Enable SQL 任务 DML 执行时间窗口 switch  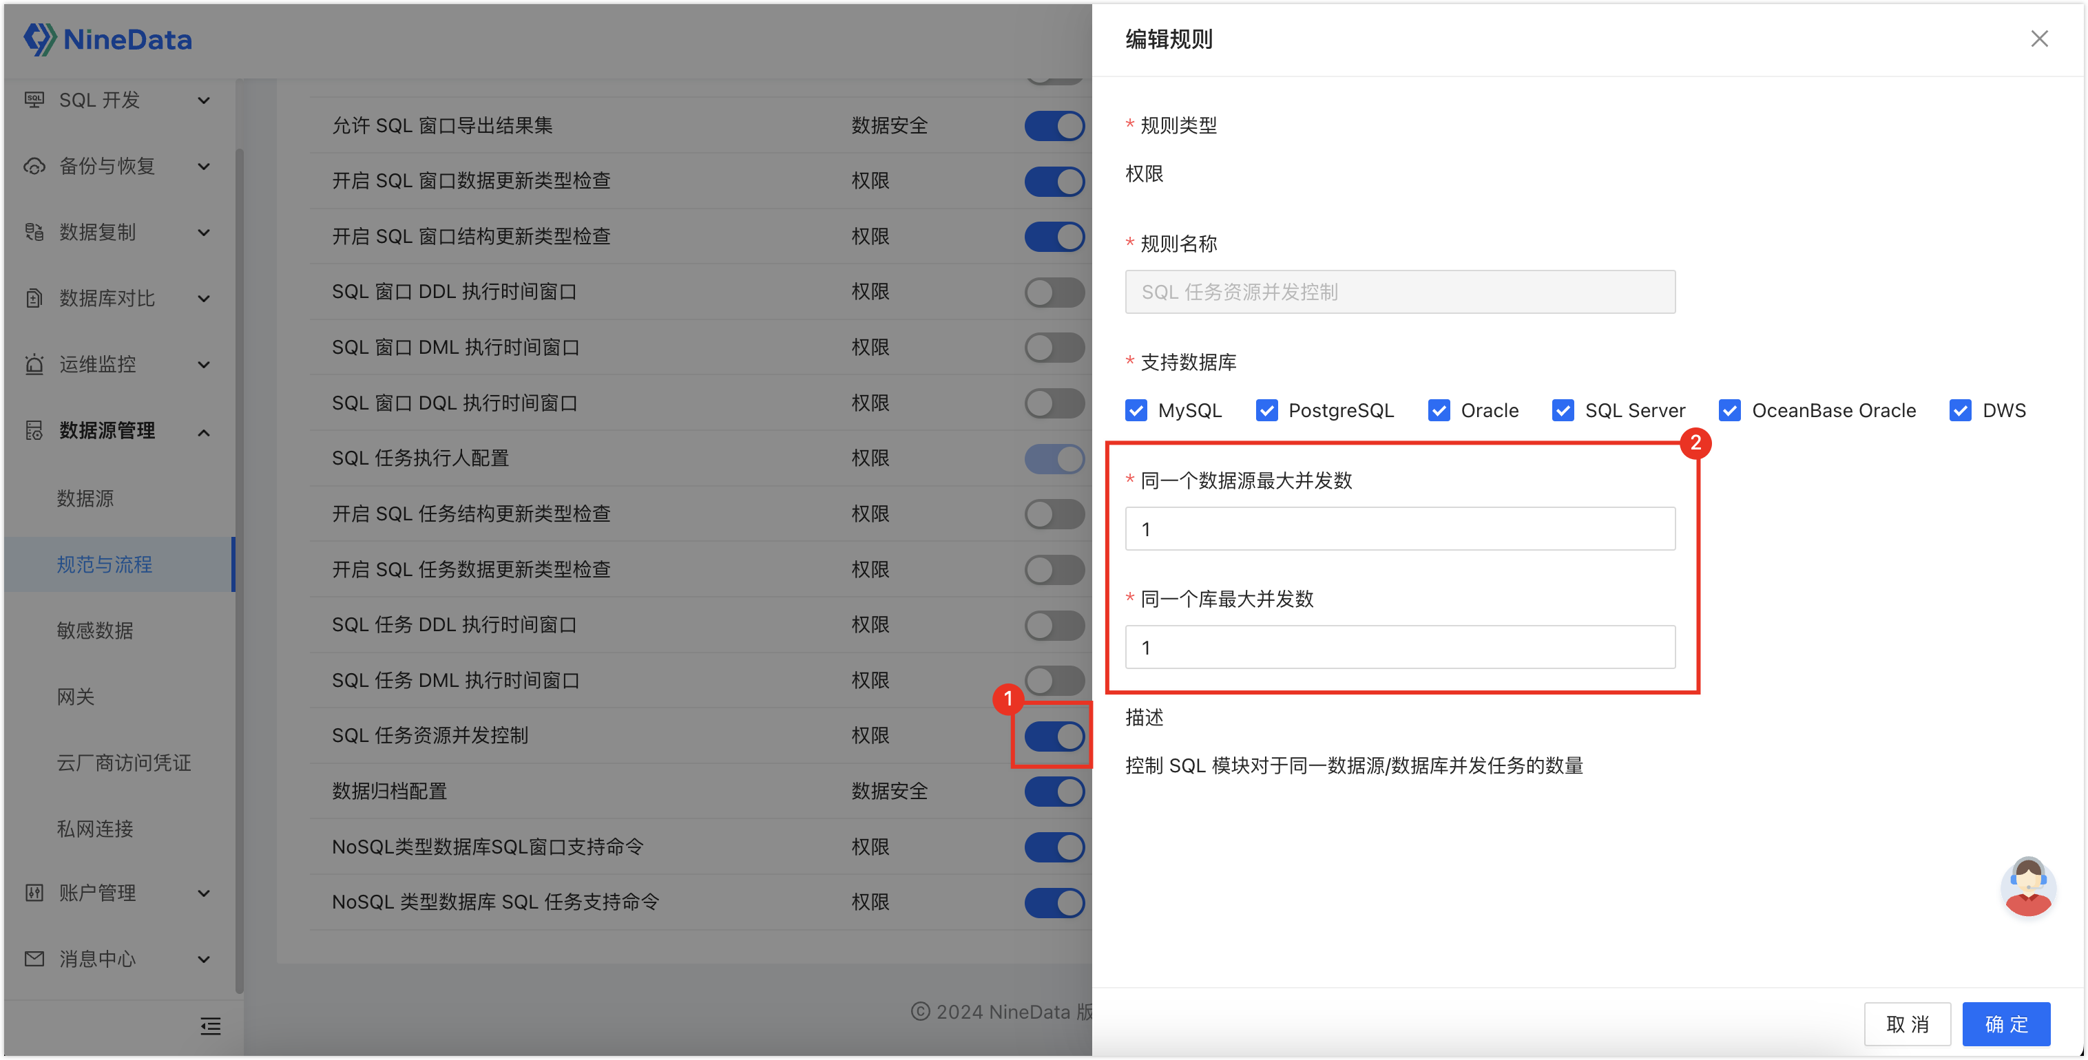(x=1054, y=681)
